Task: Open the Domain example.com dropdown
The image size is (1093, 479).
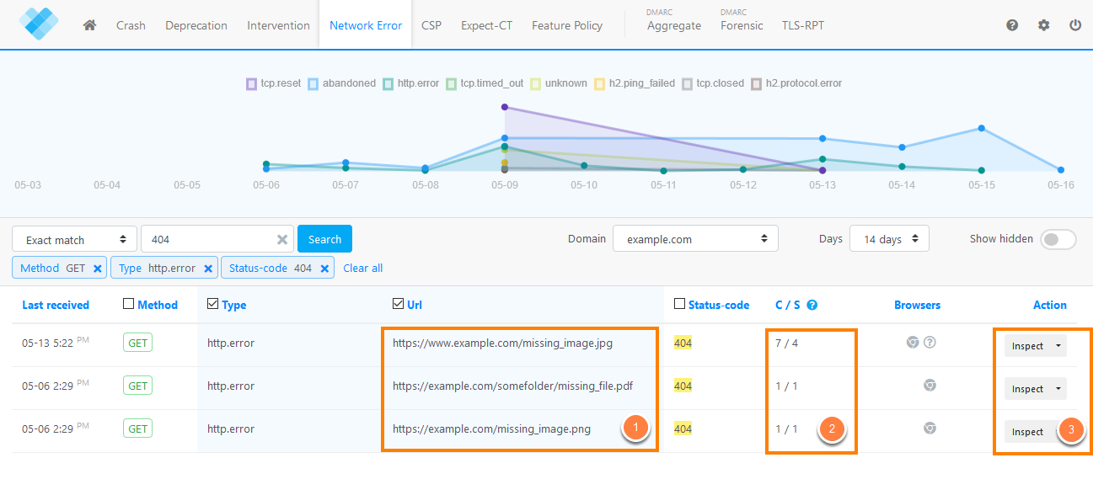Action: pyautogui.click(x=695, y=239)
